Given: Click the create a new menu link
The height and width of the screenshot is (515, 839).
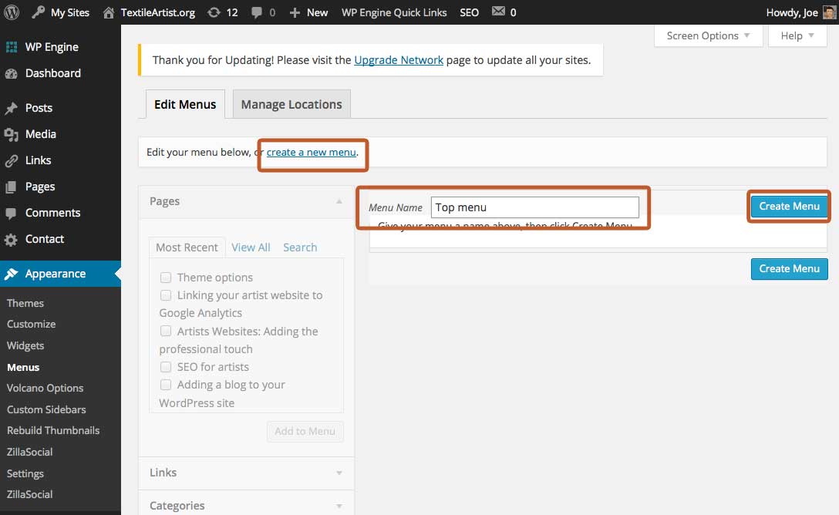Looking at the screenshot, I should 311,153.
